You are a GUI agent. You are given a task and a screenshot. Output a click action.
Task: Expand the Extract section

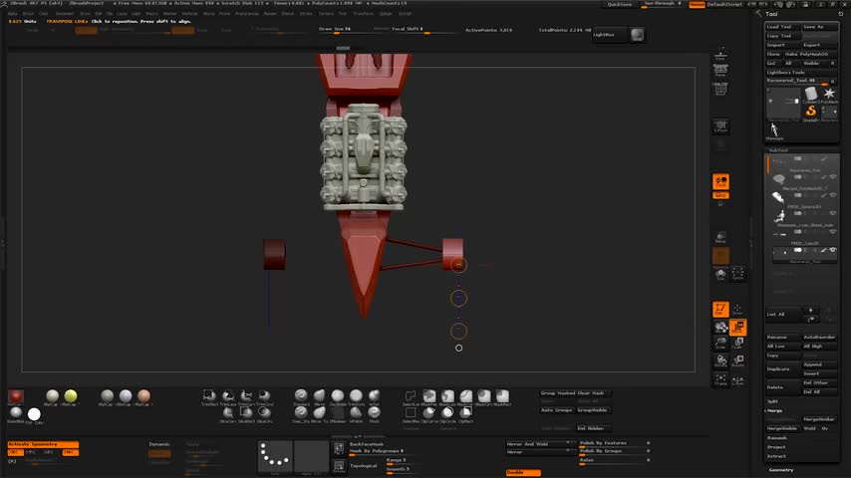776,456
